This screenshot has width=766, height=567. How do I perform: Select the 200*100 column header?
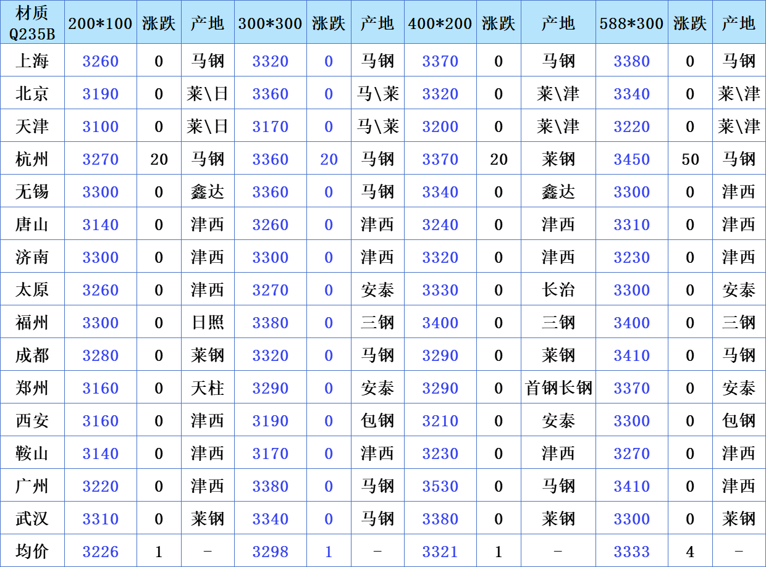coord(100,23)
